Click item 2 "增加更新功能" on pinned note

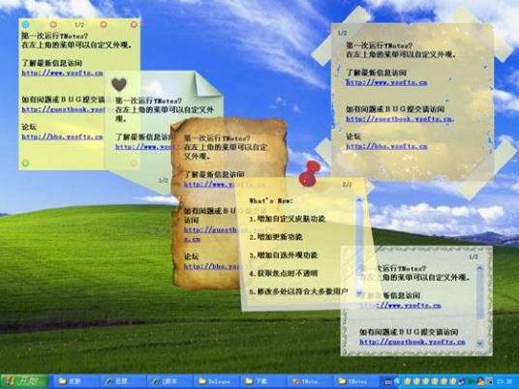[276, 237]
